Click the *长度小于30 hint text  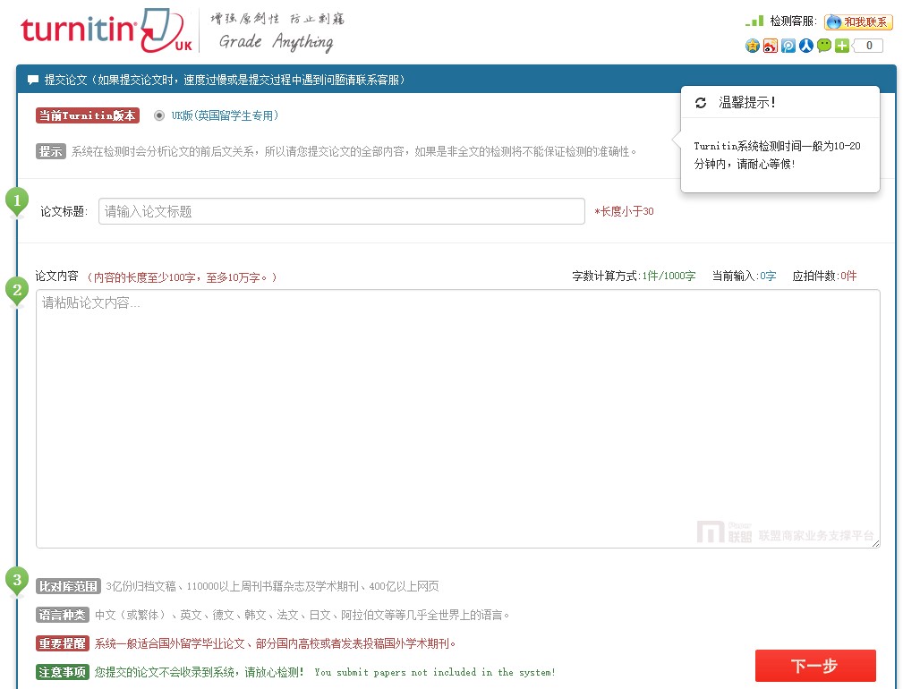coord(625,211)
